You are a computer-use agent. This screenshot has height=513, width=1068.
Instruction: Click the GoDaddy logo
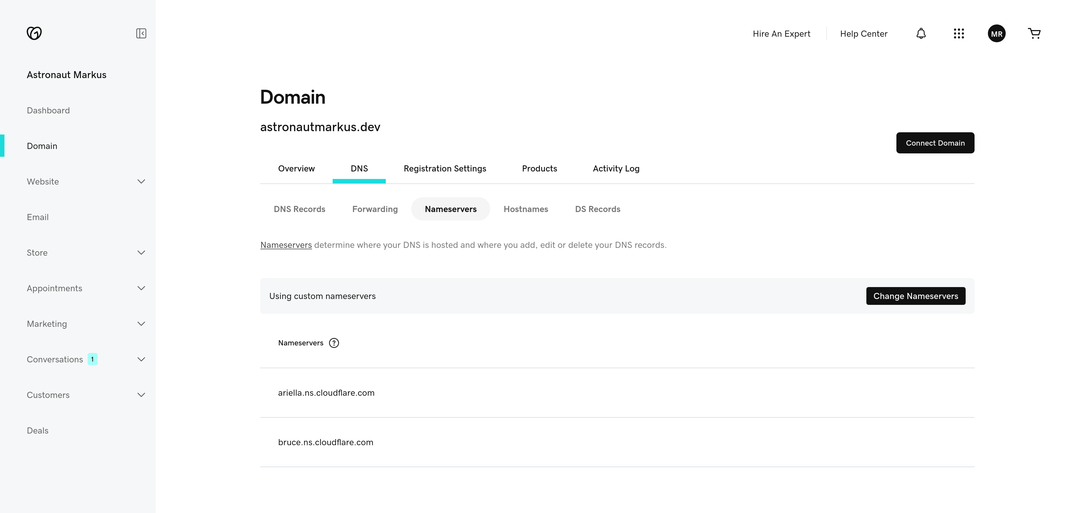(35, 33)
